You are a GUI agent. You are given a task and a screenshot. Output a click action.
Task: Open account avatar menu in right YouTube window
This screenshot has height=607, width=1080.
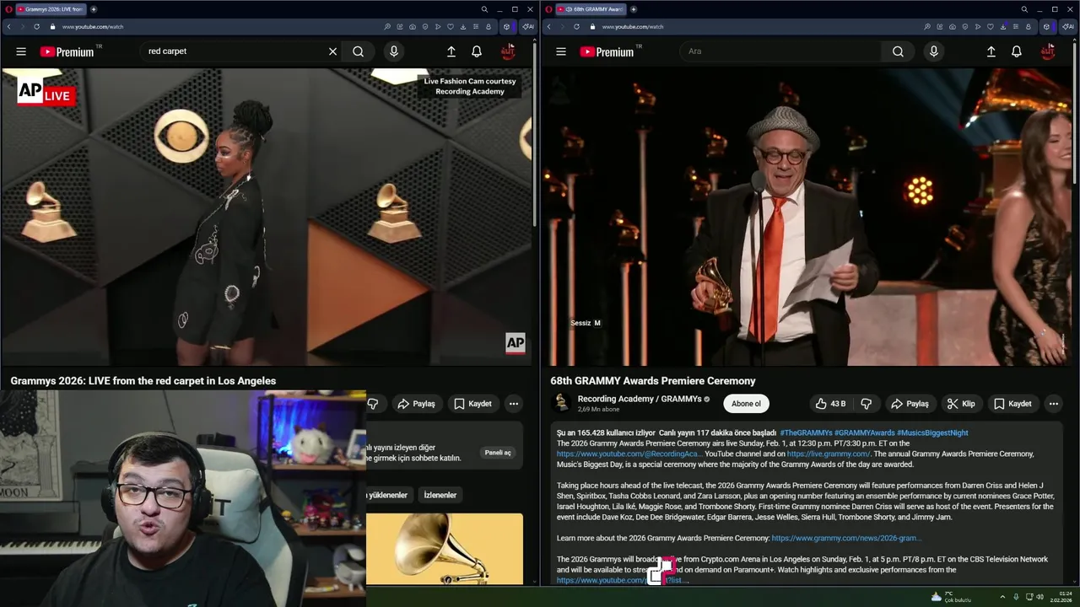tap(1048, 51)
